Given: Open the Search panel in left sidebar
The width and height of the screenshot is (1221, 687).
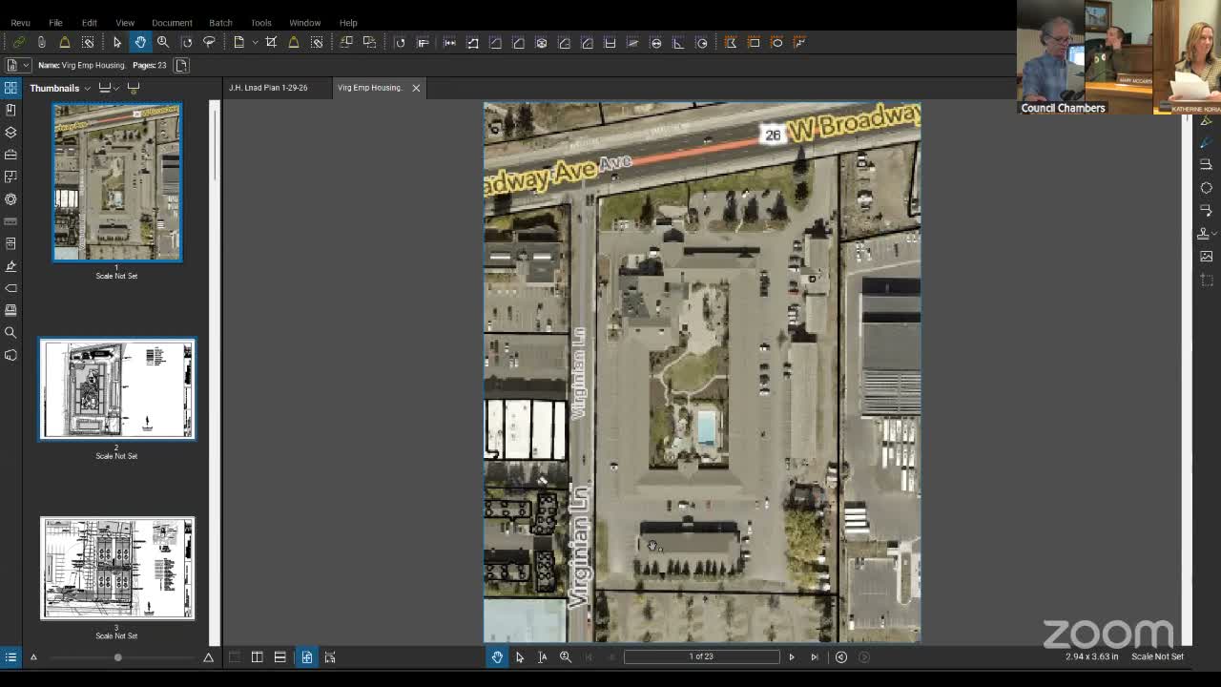Looking at the screenshot, I should tap(10, 332).
